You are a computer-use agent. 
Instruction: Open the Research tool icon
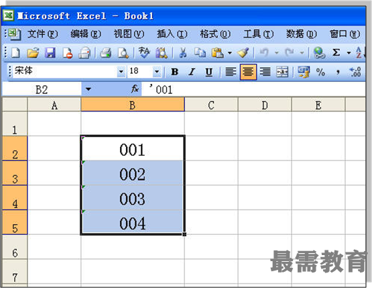point(162,52)
